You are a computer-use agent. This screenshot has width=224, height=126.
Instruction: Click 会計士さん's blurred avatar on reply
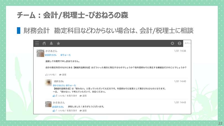48,83
